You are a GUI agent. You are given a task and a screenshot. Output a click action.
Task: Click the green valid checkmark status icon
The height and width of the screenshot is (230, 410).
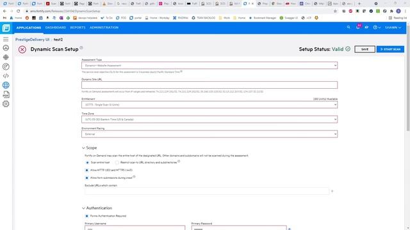tap(348, 49)
